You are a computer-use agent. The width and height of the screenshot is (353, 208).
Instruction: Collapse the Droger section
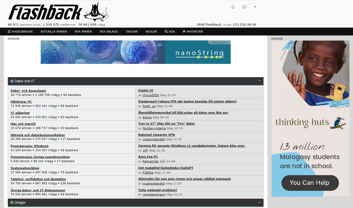coord(260,202)
